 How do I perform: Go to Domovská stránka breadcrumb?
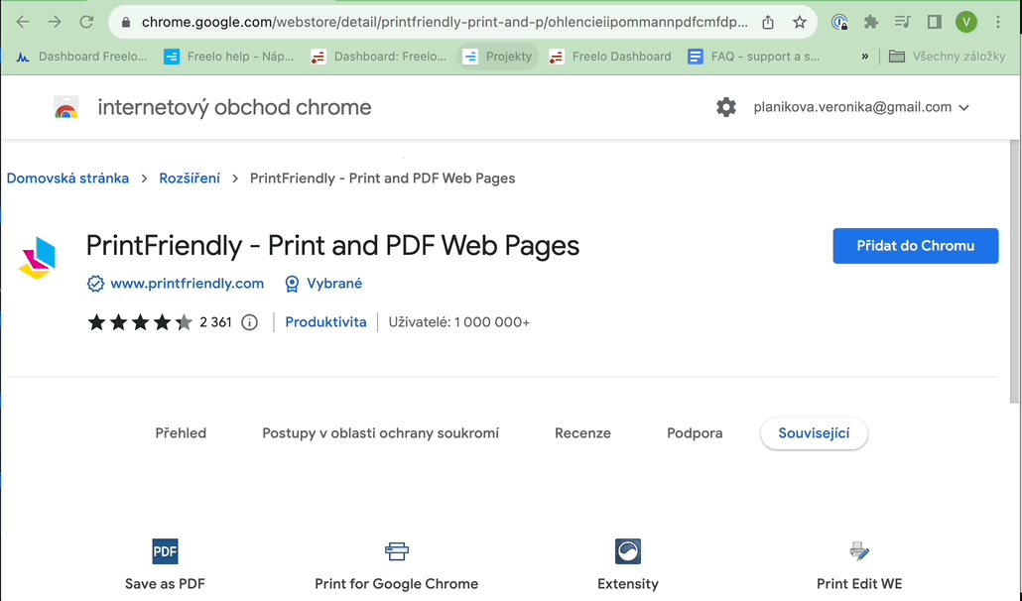coord(67,179)
